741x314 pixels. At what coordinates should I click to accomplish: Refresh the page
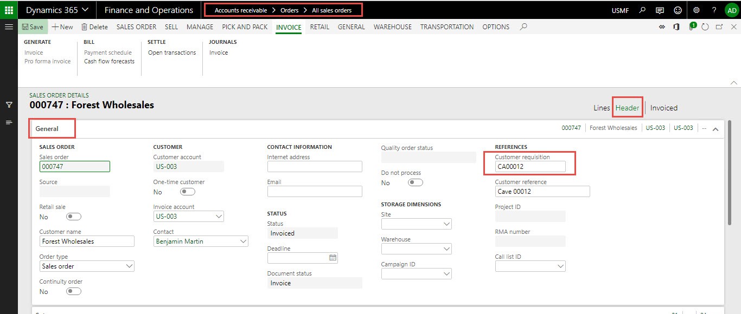[705, 27]
